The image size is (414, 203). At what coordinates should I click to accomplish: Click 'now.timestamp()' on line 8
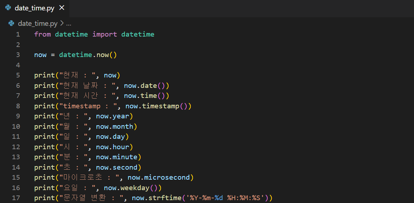click(x=156, y=106)
